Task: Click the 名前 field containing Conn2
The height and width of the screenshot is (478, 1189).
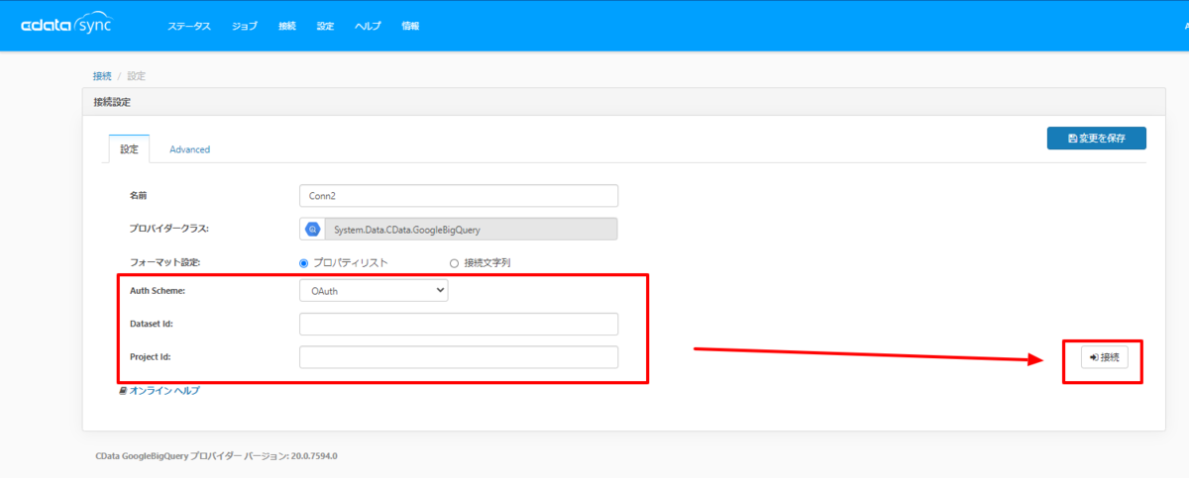Action: (458, 196)
